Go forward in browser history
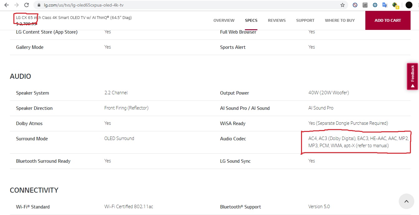This screenshot has height=215, width=419. click(x=16, y=5)
